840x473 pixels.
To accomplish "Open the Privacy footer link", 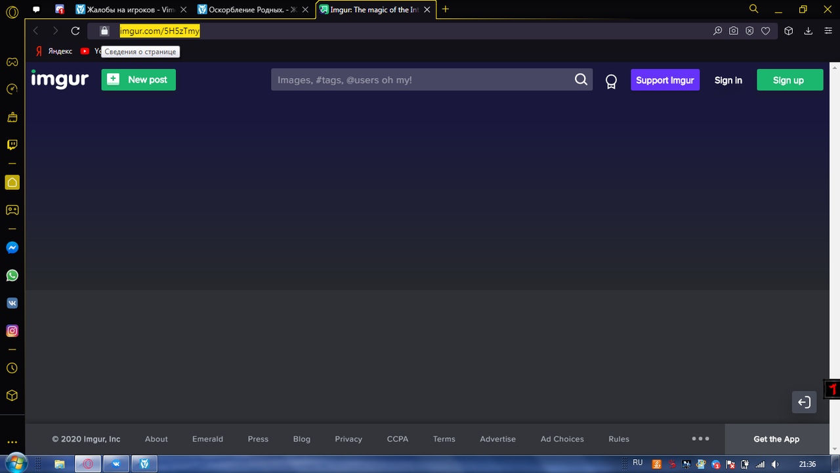I will [348, 439].
